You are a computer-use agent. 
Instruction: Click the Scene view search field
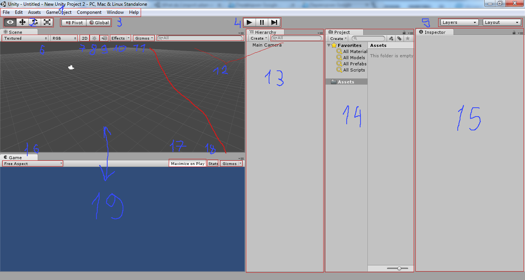200,38
